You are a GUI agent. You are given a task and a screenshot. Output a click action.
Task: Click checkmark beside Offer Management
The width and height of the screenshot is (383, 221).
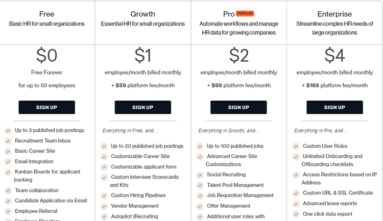tap(200, 206)
